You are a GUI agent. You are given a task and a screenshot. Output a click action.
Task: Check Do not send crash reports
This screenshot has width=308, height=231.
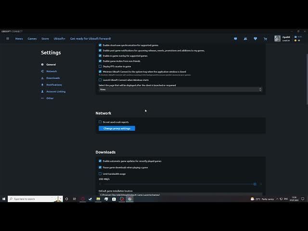tap(100, 122)
